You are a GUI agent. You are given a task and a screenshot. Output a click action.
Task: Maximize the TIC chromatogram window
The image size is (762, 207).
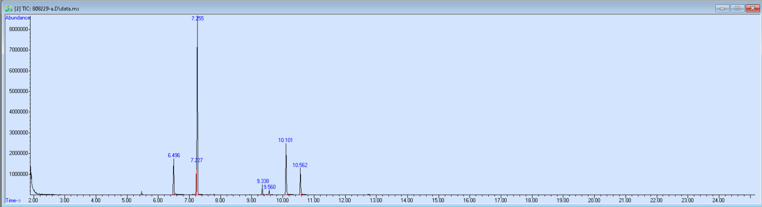click(x=737, y=8)
